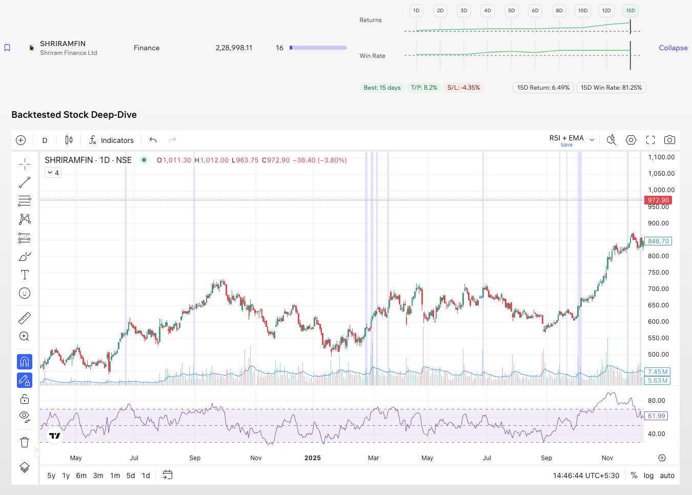Collapse the SHRIRAMFIN stock row
The image size is (692, 495).
(x=673, y=48)
